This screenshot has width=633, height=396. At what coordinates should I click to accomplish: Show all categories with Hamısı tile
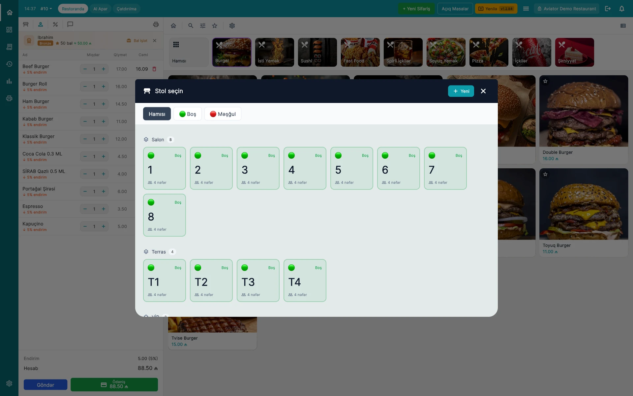coord(189,52)
